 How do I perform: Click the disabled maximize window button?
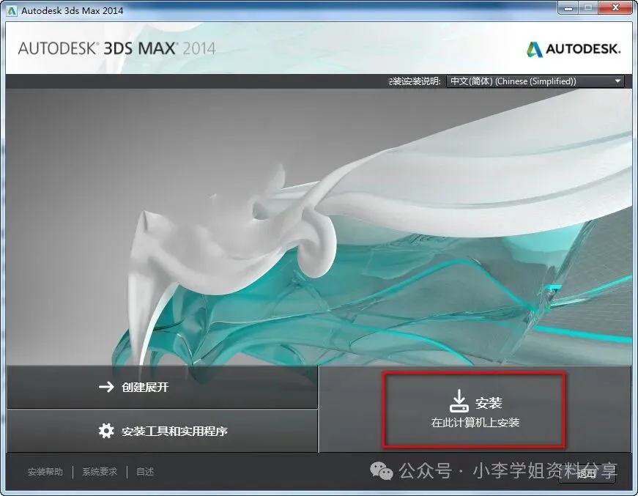[589, 7]
